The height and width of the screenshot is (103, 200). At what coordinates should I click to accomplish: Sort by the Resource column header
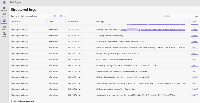(16, 22)
